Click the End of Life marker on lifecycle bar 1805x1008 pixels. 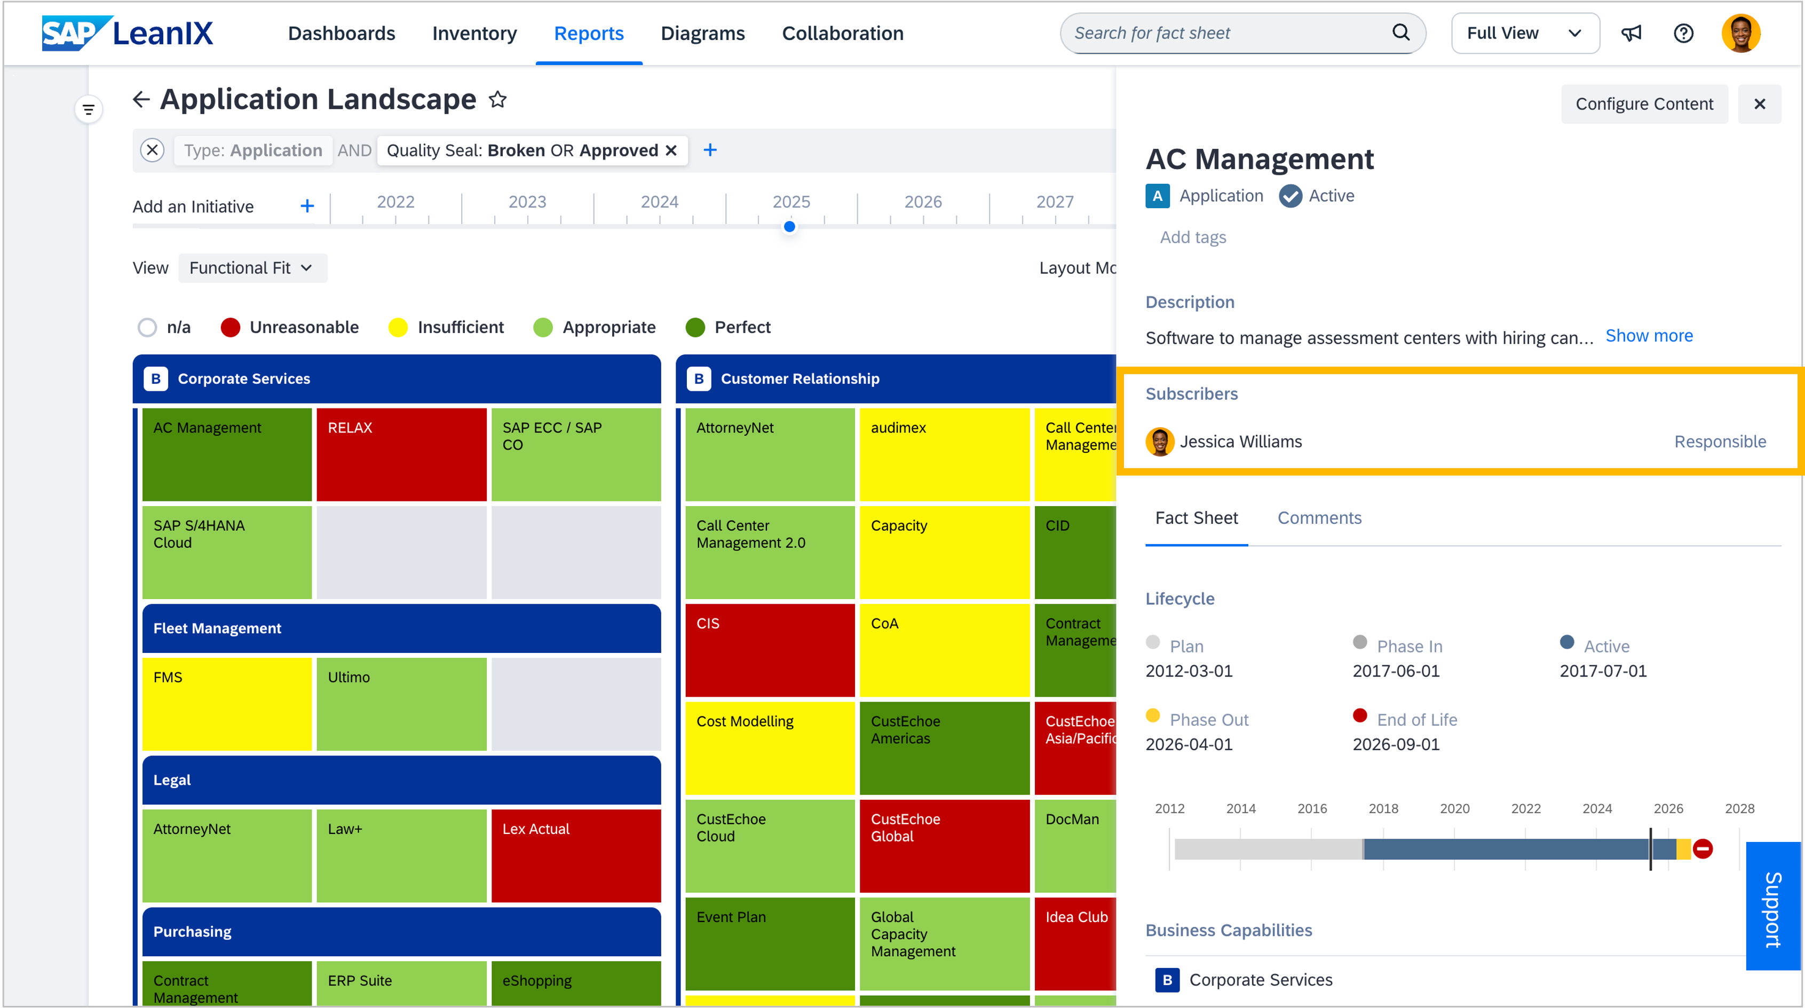[1703, 849]
